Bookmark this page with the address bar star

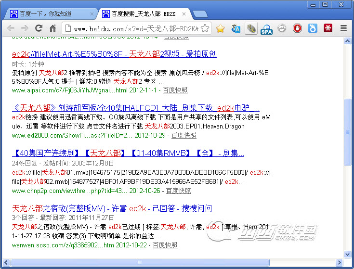(x=205, y=28)
